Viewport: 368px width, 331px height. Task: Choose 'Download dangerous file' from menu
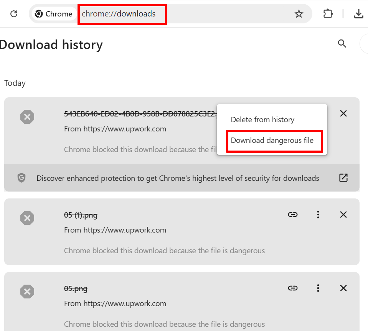272,141
